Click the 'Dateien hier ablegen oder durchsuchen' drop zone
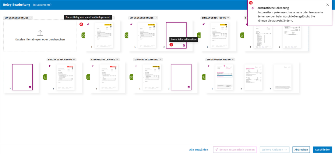Screen dimensions: 335x155 pos(40,35)
